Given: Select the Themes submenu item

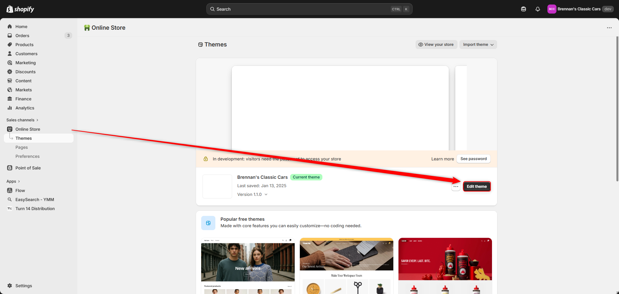Looking at the screenshot, I should (x=39, y=138).
